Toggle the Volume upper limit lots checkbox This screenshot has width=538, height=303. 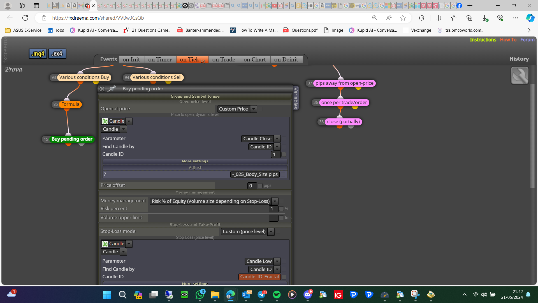point(282,218)
